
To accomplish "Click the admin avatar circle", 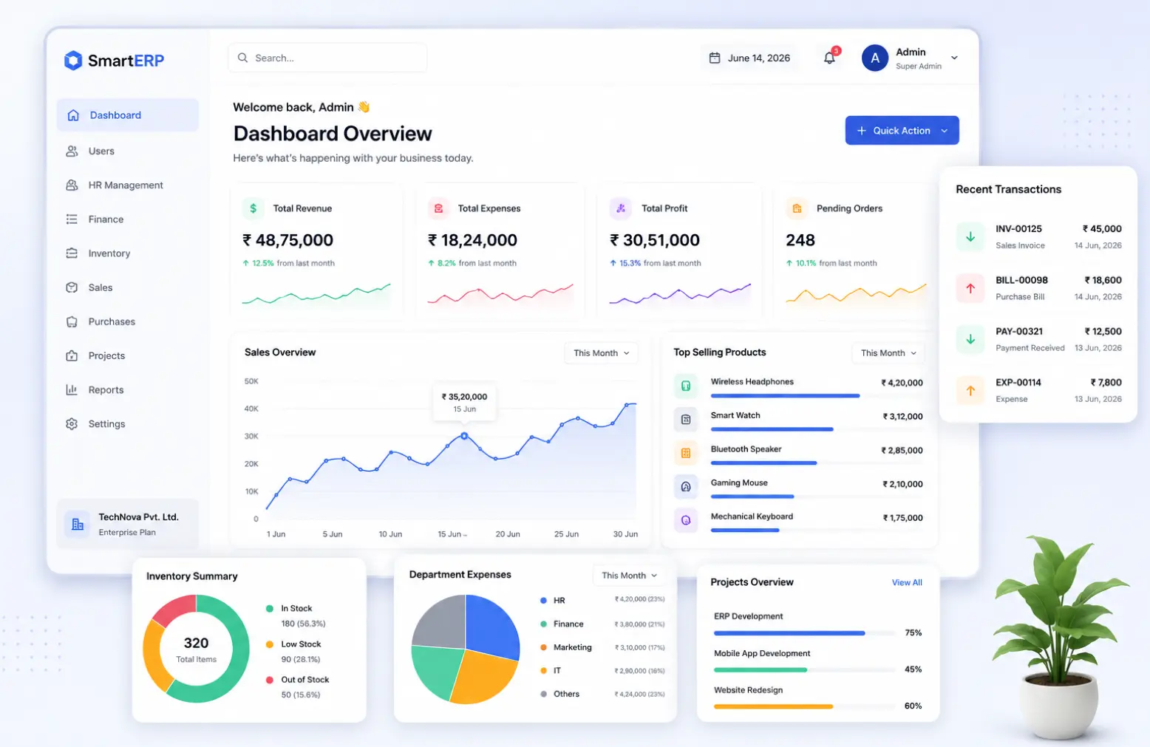I will [875, 58].
